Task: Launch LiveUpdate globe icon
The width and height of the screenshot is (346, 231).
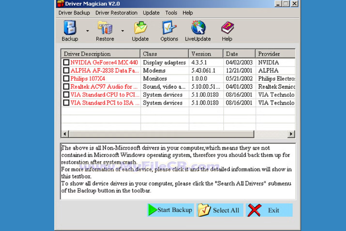Action: (x=198, y=28)
